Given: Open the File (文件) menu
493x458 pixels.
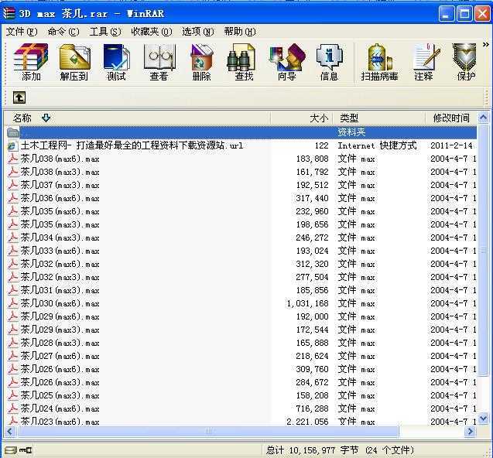Looking at the screenshot, I should (22, 32).
